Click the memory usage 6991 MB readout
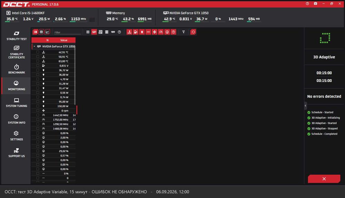The height and width of the screenshot is (198, 345). pos(145,19)
